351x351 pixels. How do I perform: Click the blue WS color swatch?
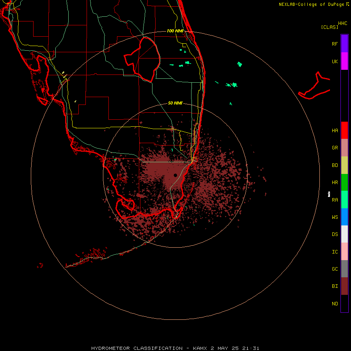[344, 217]
